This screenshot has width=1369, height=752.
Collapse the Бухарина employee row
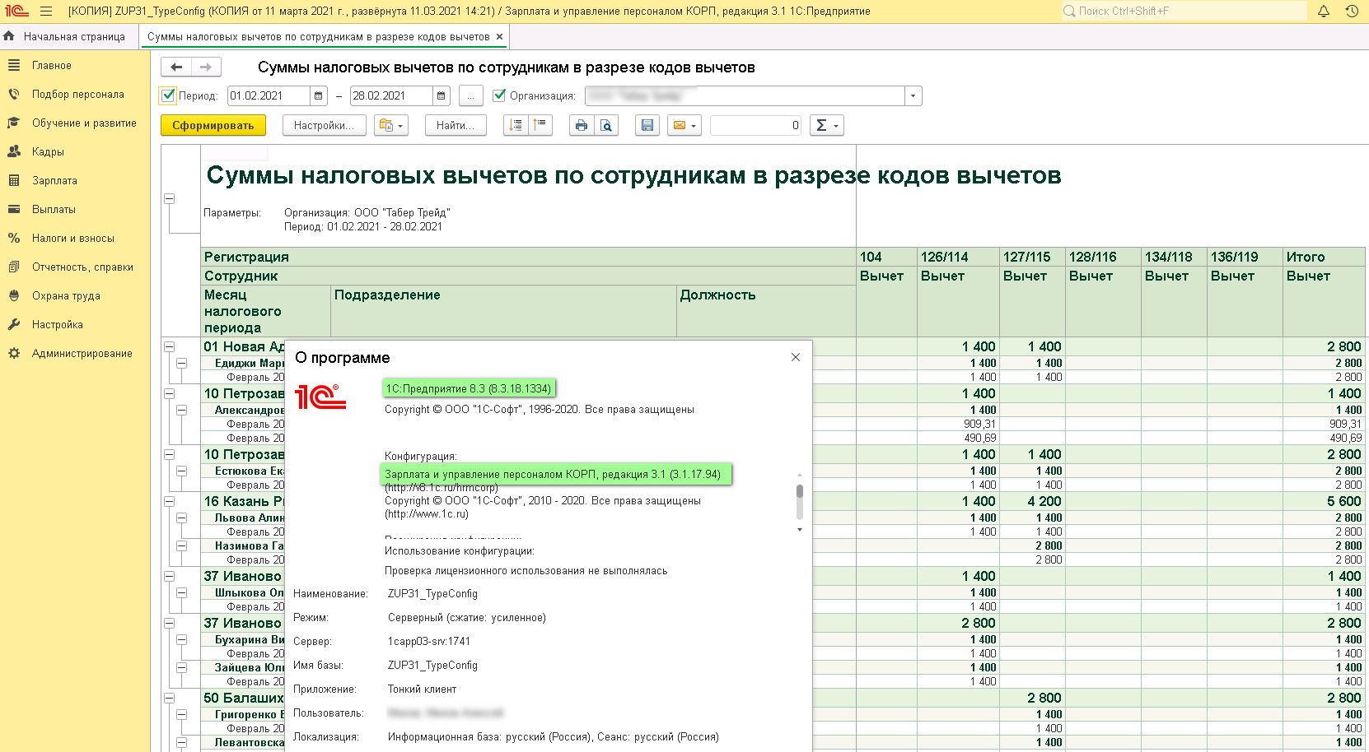click(182, 639)
